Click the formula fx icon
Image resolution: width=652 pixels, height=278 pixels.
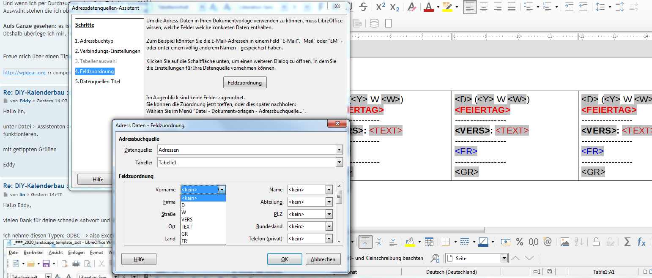[x=641, y=242]
